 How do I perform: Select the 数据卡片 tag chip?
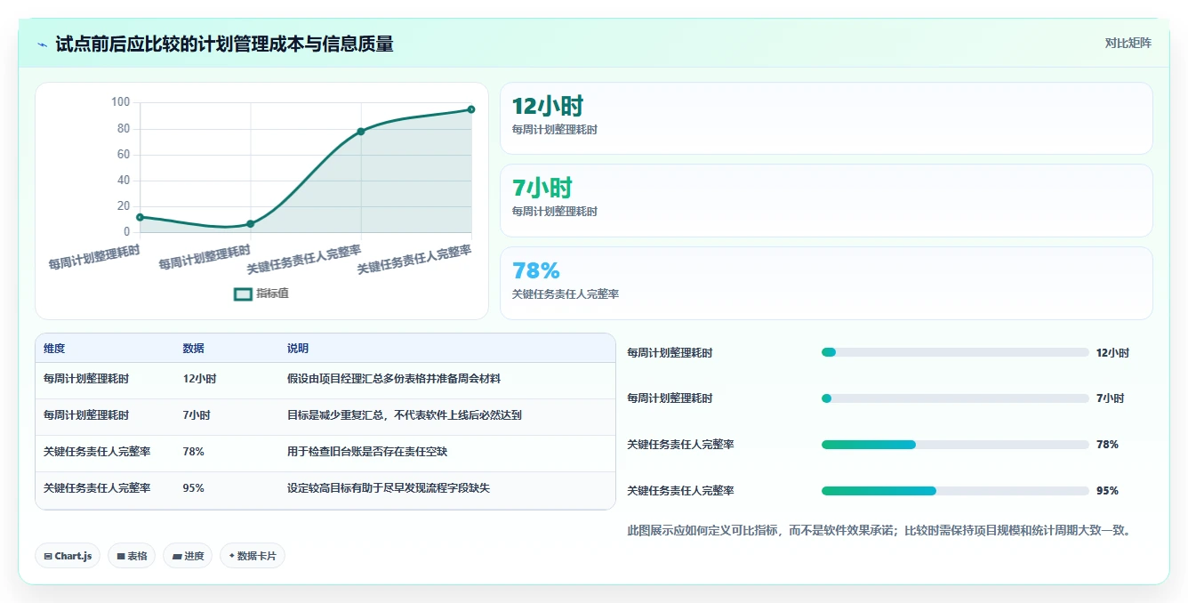click(x=253, y=556)
